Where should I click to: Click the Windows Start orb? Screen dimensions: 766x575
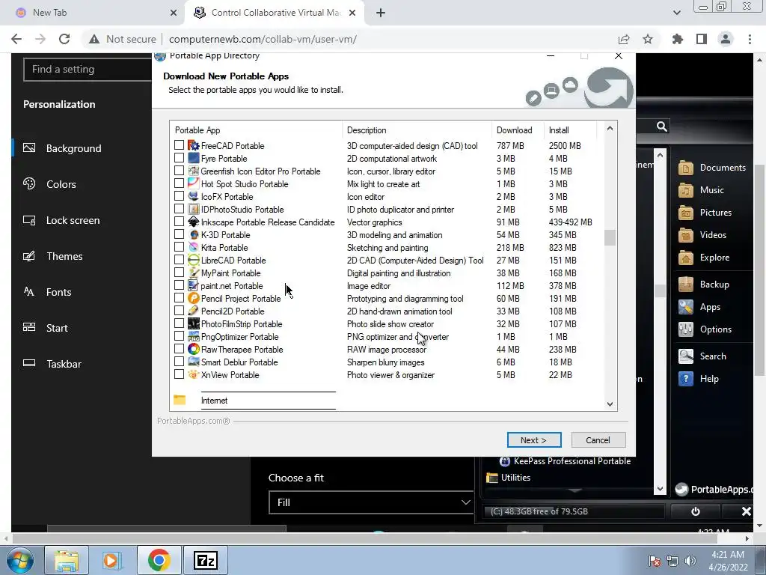point(20,561)
